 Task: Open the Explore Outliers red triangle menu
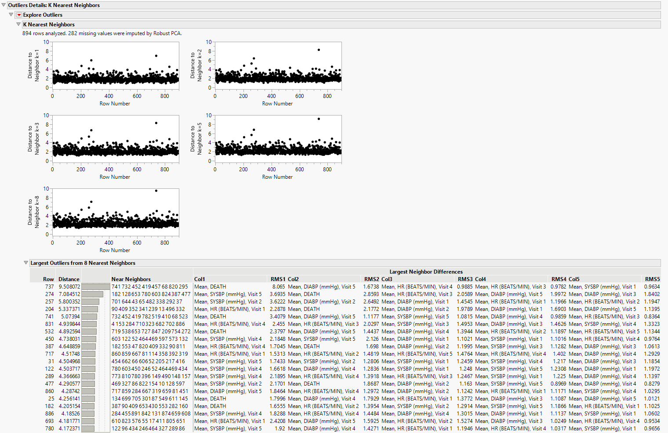tap(18, 14)
